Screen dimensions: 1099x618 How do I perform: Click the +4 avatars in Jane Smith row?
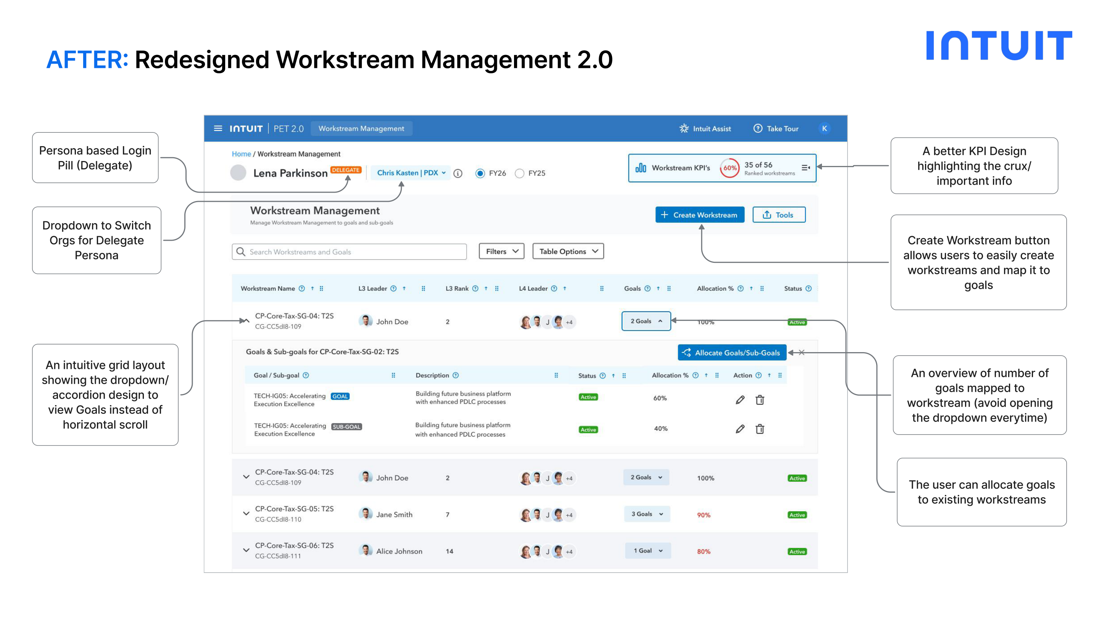pos(569,515)
